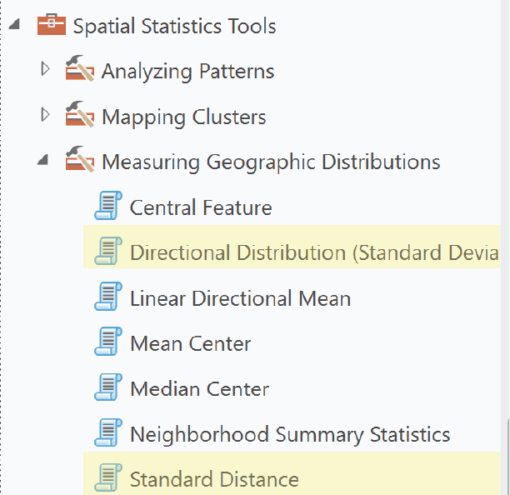This screenshot has width=510, height=495.
Task: Click the Linear Directional Mean script icon
Action: coord(108,296)
